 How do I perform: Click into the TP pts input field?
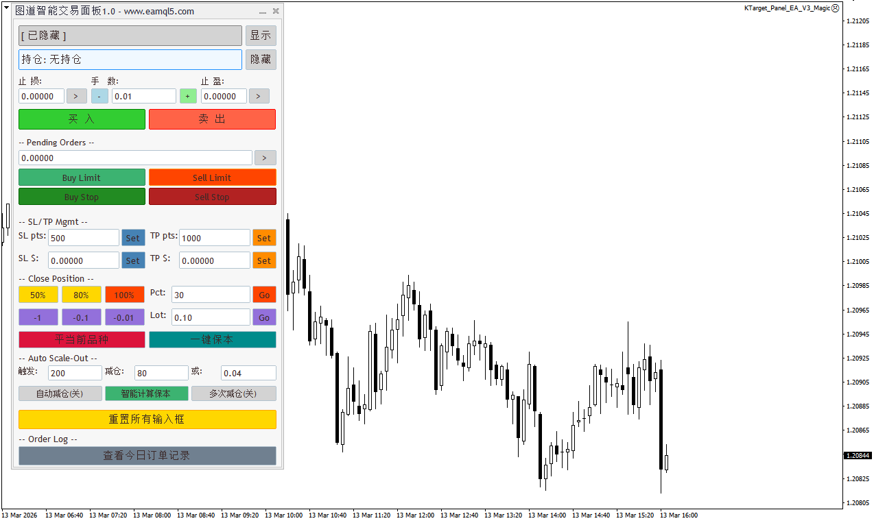[214, 238]
